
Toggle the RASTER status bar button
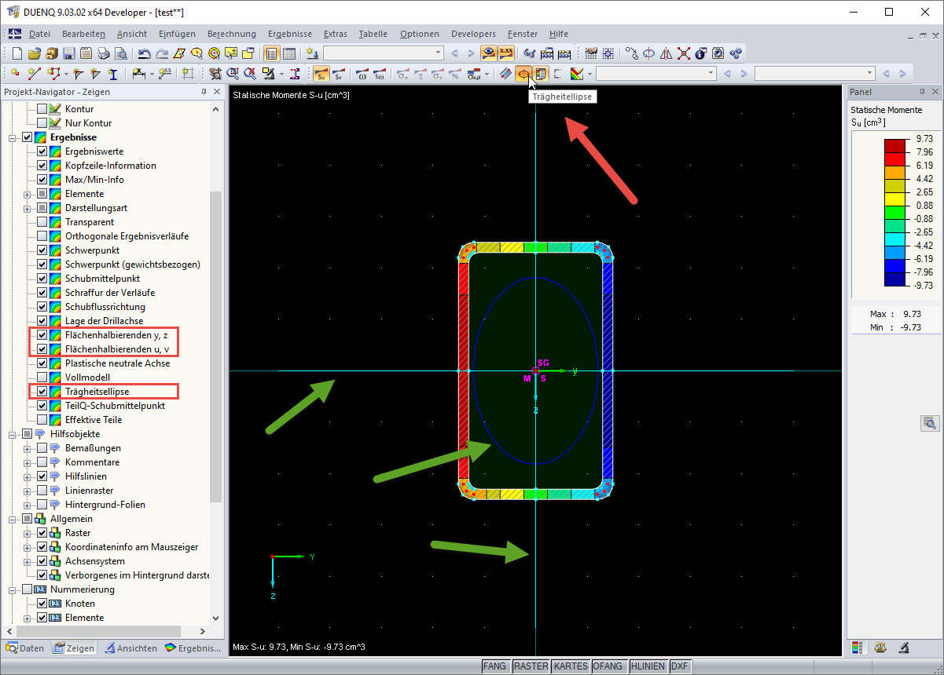[531, 666]
